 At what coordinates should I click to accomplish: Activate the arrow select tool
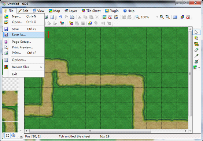[196, 32]
